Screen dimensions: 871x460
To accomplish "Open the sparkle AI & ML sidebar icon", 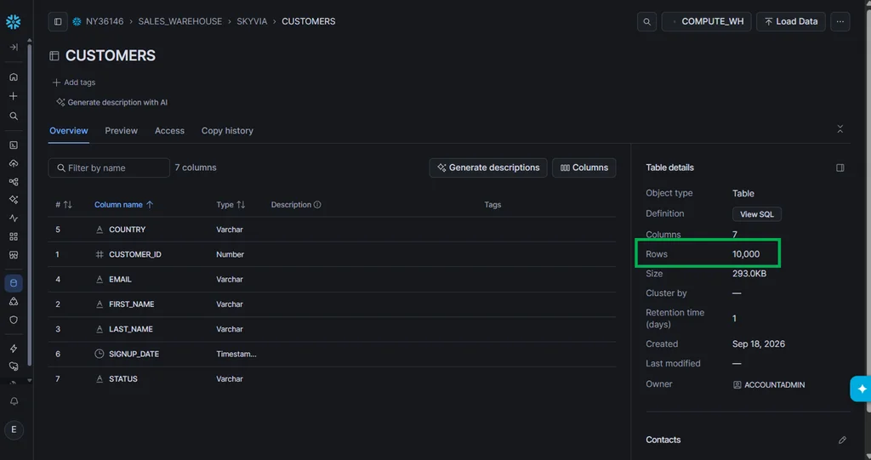I will pyautogui.click(x=14, y=200).
